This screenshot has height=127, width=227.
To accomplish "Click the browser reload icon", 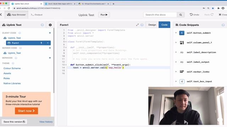I will coord(9,8).
